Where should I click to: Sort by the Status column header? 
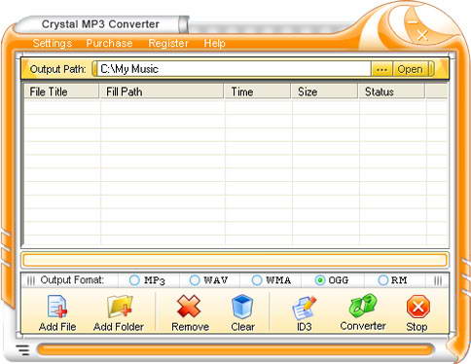pos(391,91)
